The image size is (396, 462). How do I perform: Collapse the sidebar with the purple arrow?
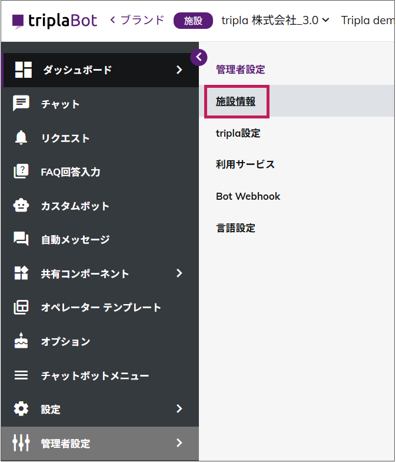click(199, 57)
